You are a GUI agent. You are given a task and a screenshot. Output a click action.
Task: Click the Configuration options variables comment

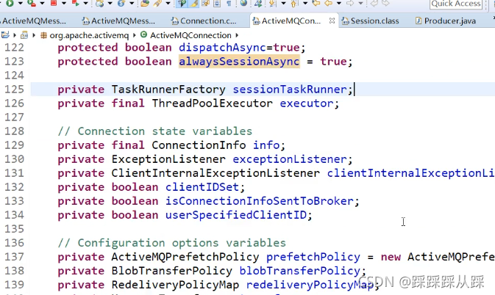(171, 243)
